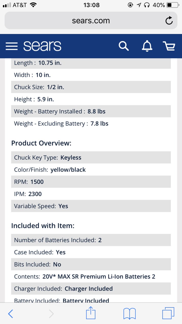Open the Sears hamburger menu

12,46
